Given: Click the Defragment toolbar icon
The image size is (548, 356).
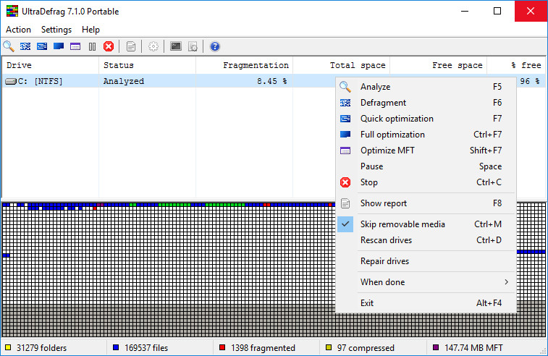Looking at the screenshot, I should click(25, 46).
